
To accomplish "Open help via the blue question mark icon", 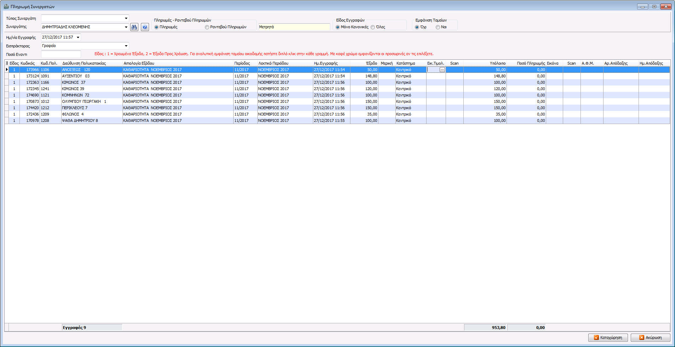I will 145,27.
